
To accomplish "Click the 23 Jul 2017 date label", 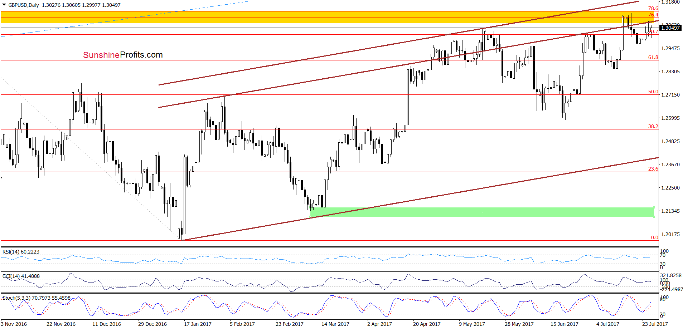I will [x=655, y=324].
